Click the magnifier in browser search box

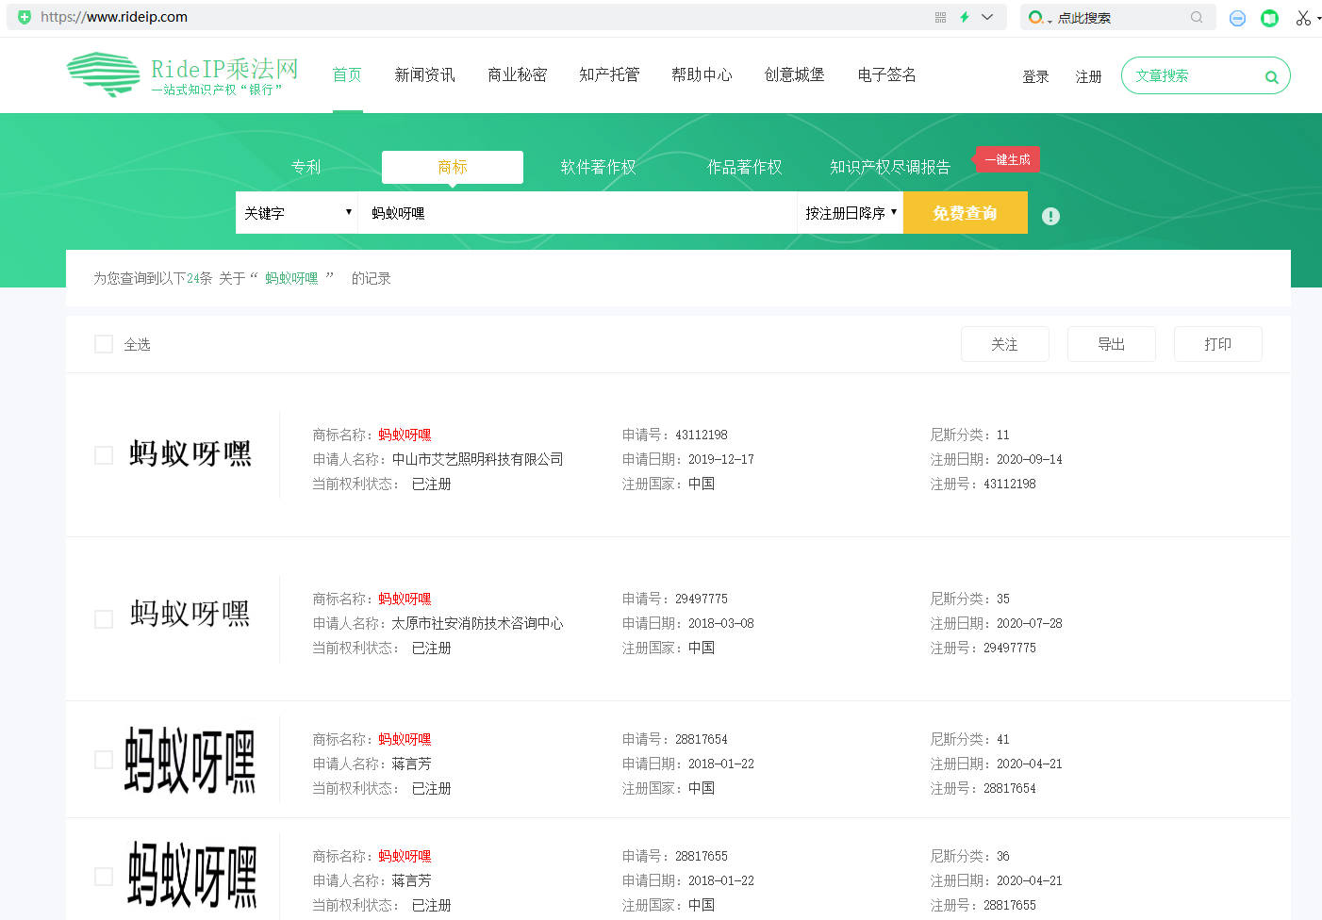pyautogui.click(x=1197, y=17)
